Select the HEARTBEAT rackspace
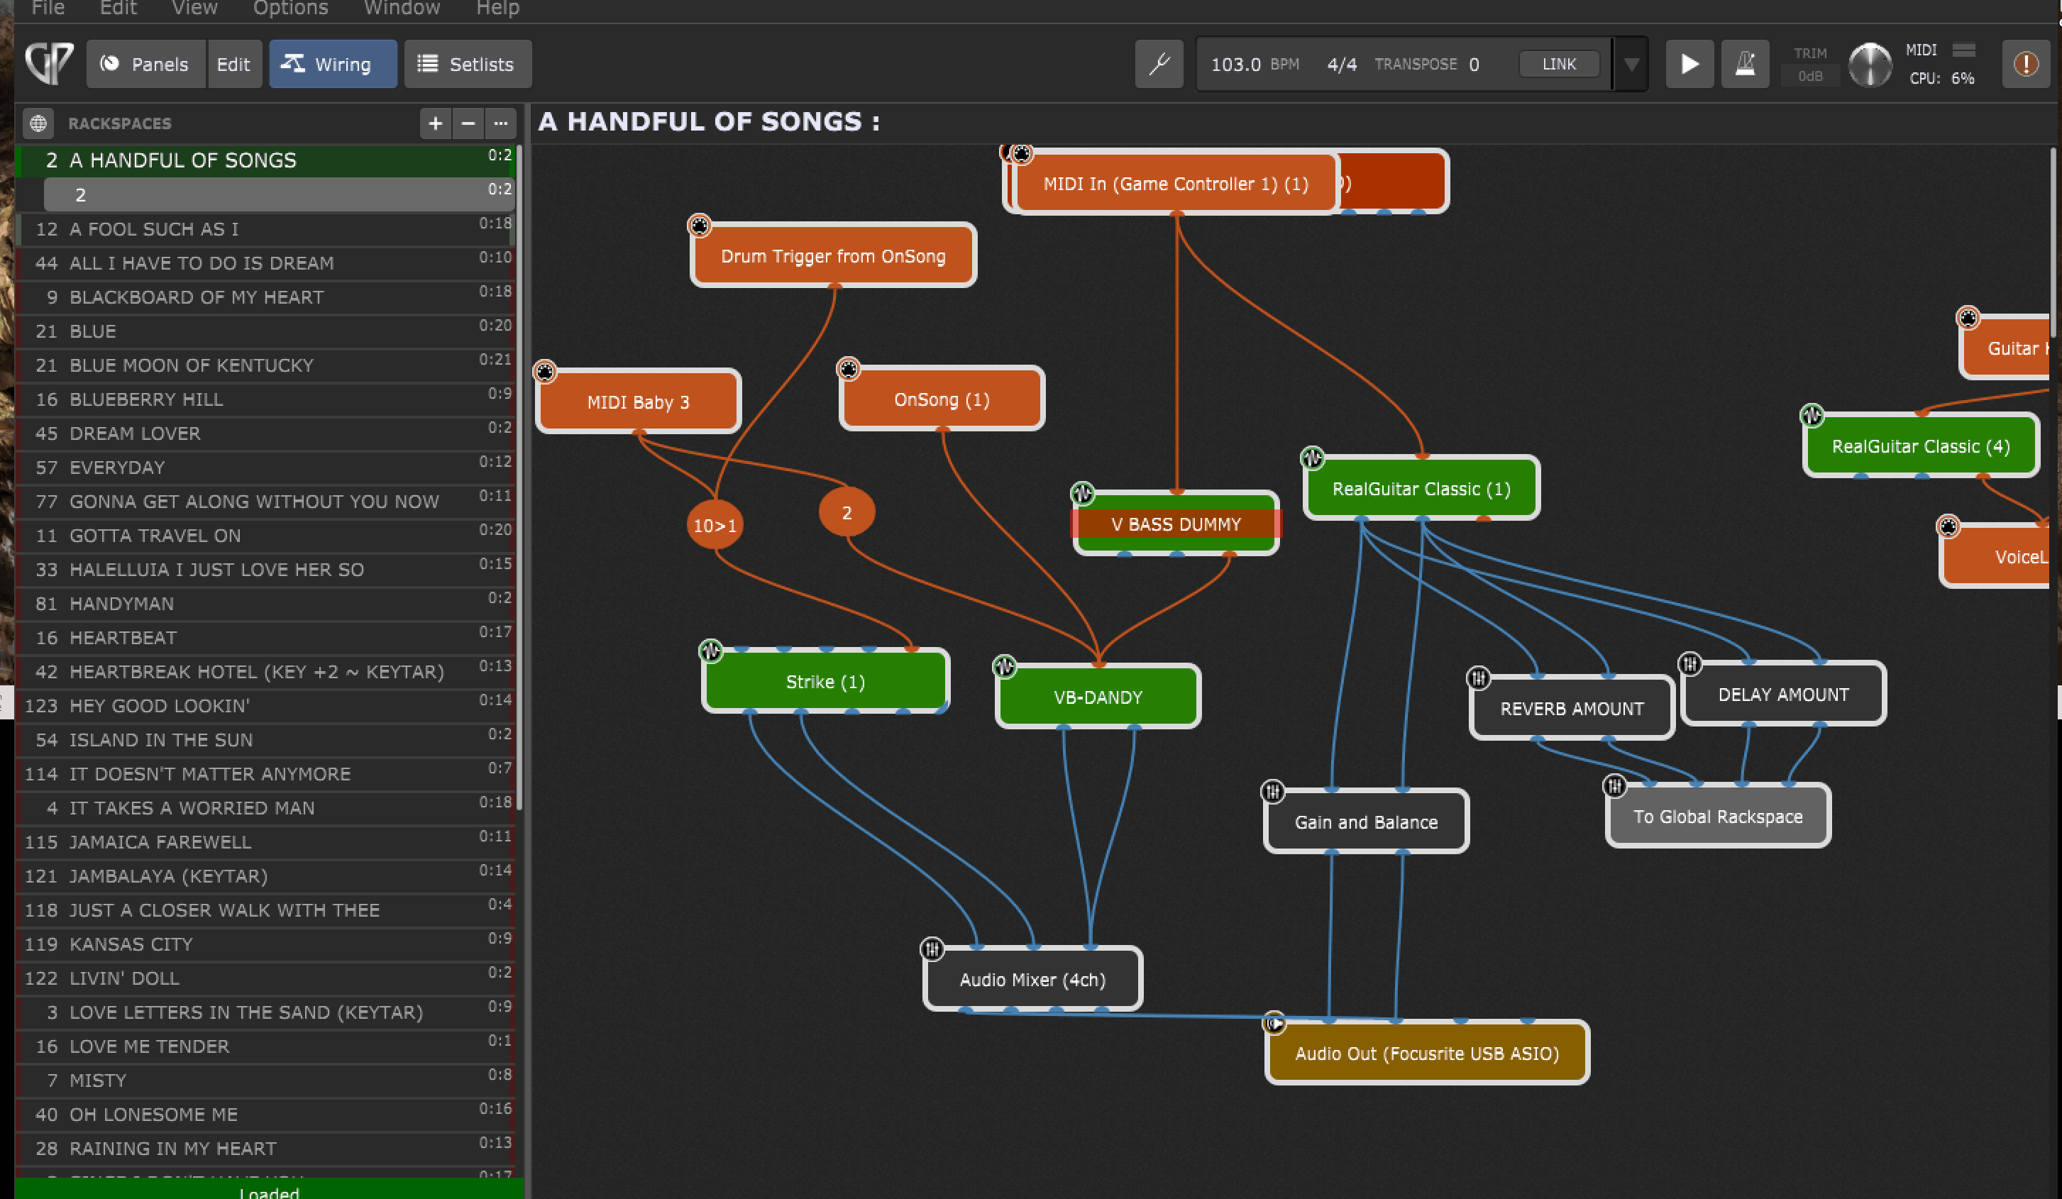 [266, 637]
